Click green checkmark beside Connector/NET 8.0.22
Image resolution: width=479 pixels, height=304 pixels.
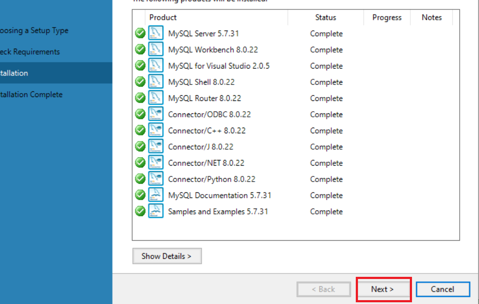140,162
